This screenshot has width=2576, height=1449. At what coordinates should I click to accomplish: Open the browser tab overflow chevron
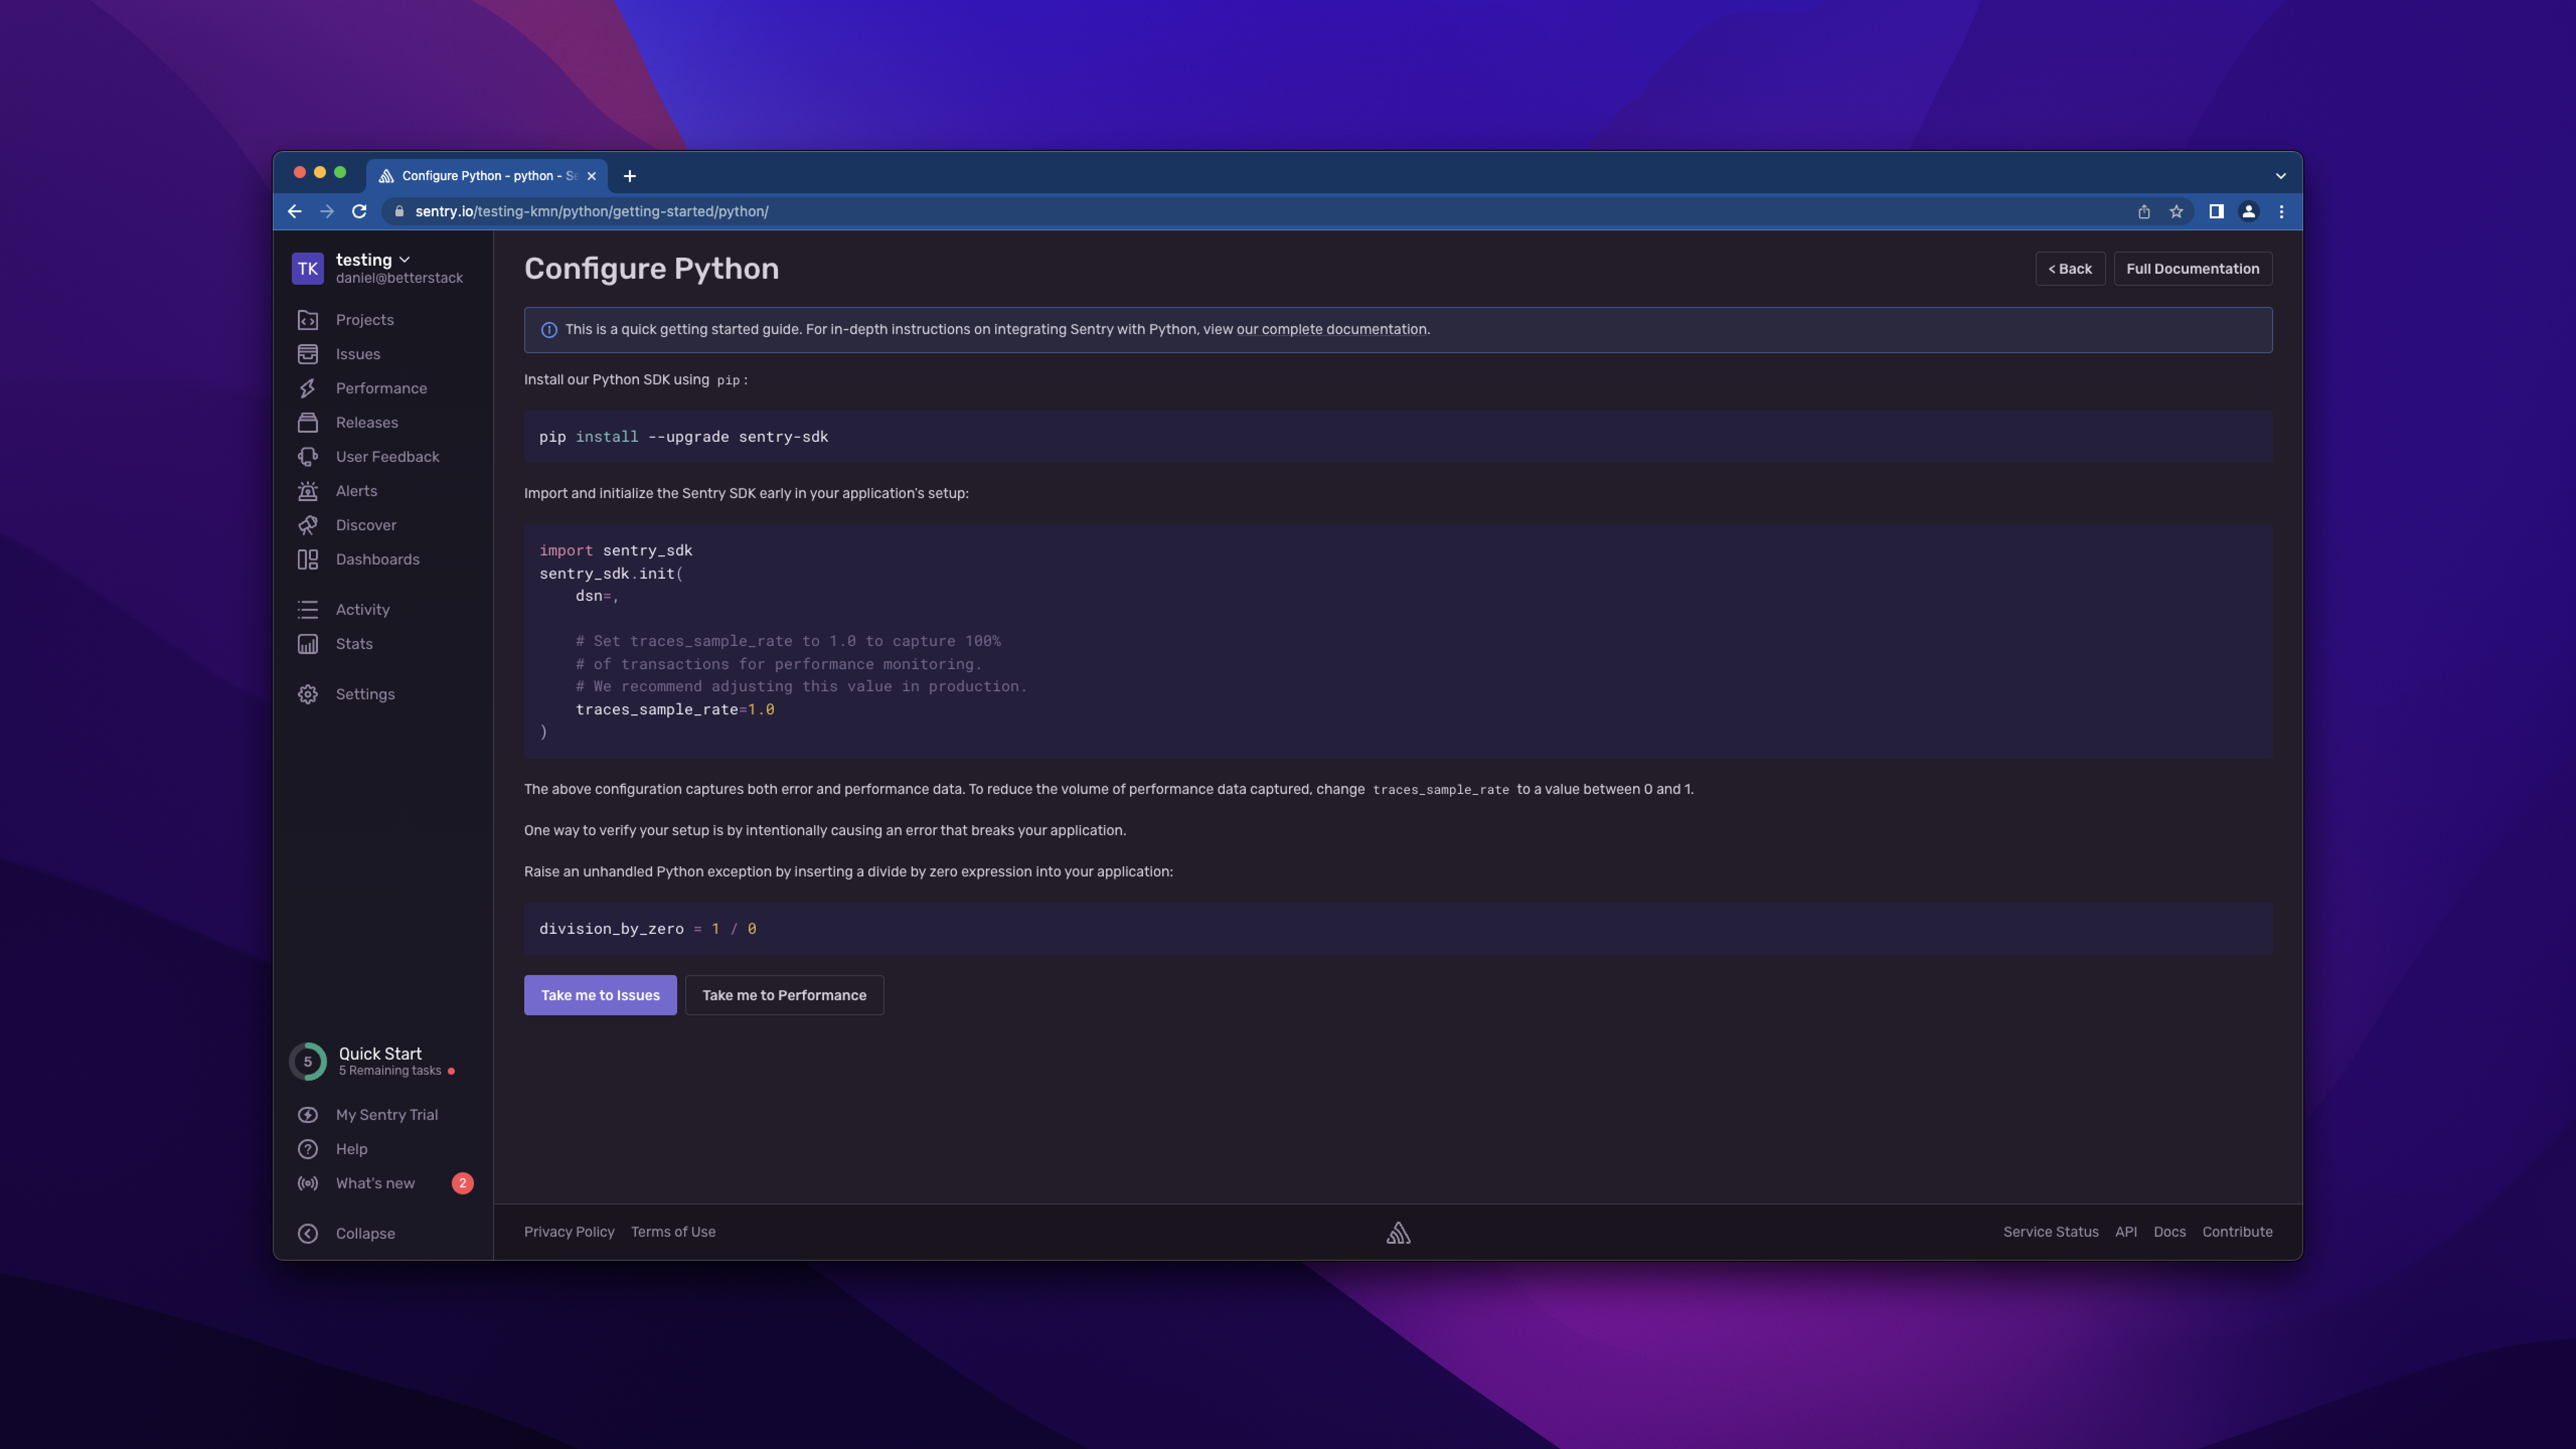(x=2280, y=175)
